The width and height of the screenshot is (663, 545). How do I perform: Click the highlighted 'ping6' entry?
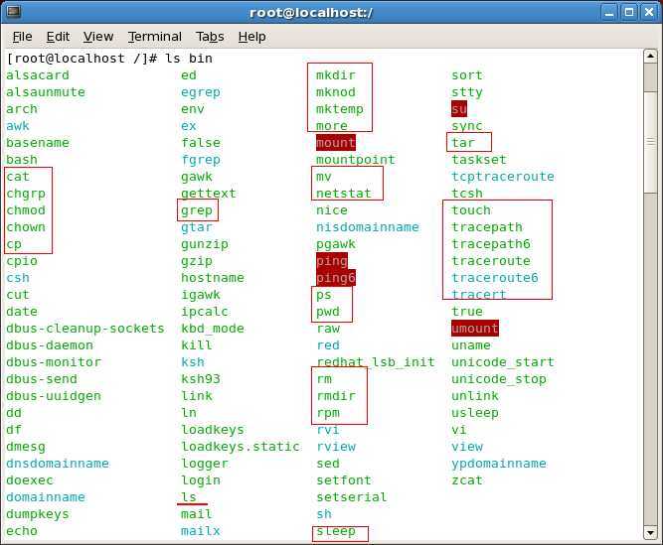[336, 278]
